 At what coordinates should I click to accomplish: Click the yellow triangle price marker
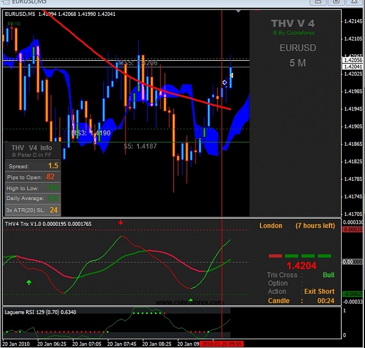click(231, 75)
